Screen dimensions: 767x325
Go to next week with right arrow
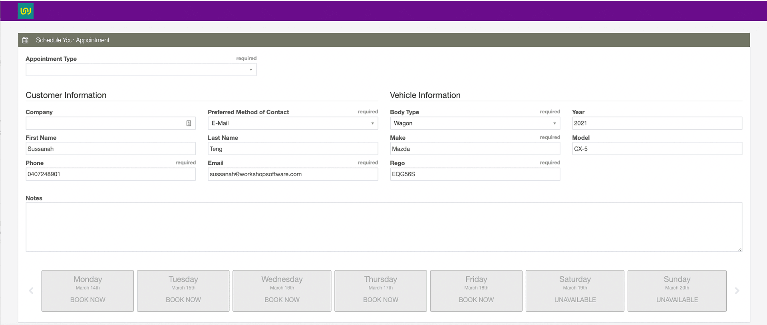[737, 291]
